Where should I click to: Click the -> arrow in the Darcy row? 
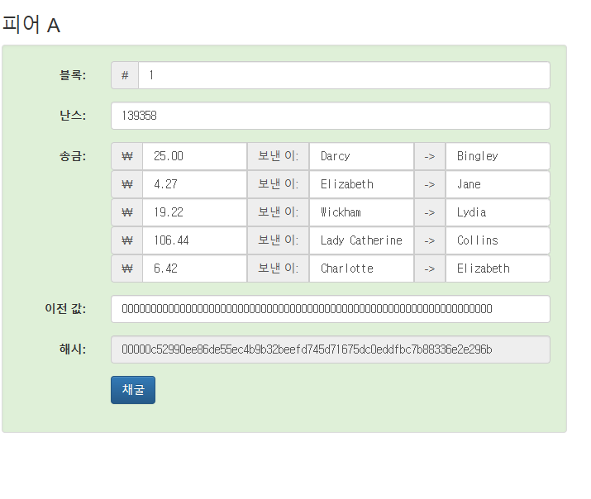coord(430,156)
